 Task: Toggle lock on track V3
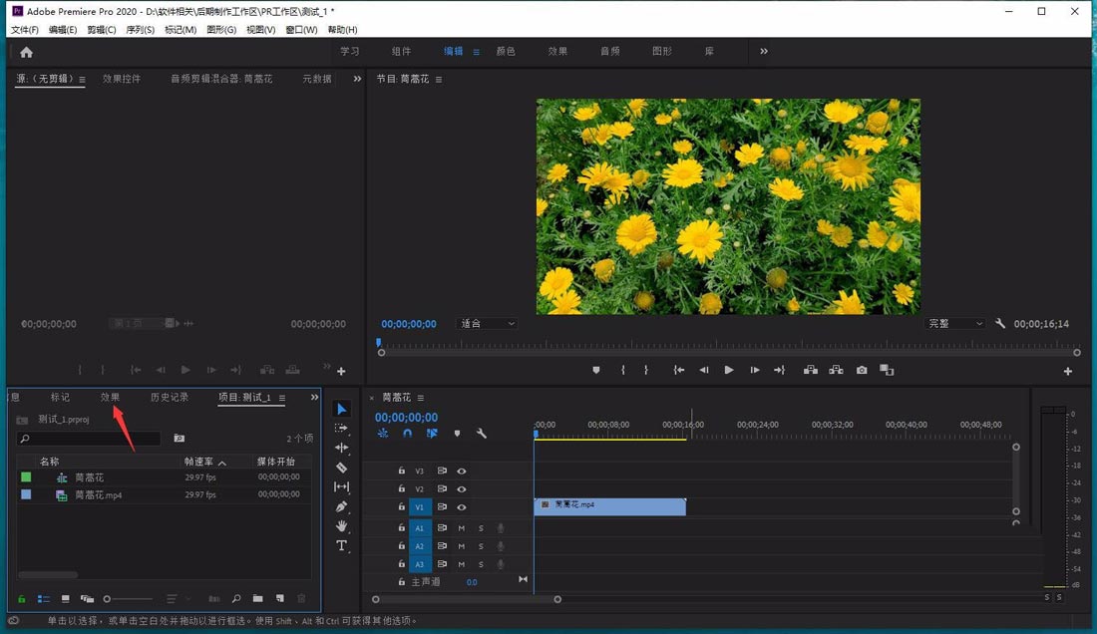[402, 471]
